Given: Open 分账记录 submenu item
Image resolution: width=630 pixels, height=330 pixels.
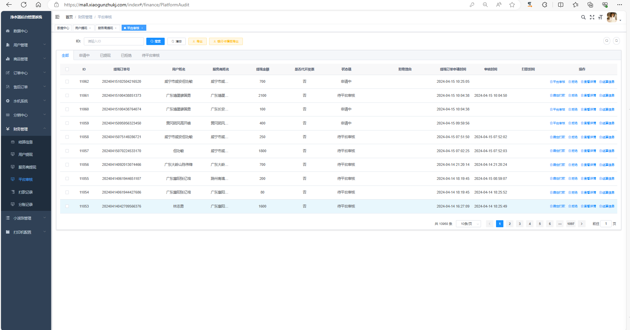Looking at the screenshot, I should pyautogui.click(x=26, y=205).
